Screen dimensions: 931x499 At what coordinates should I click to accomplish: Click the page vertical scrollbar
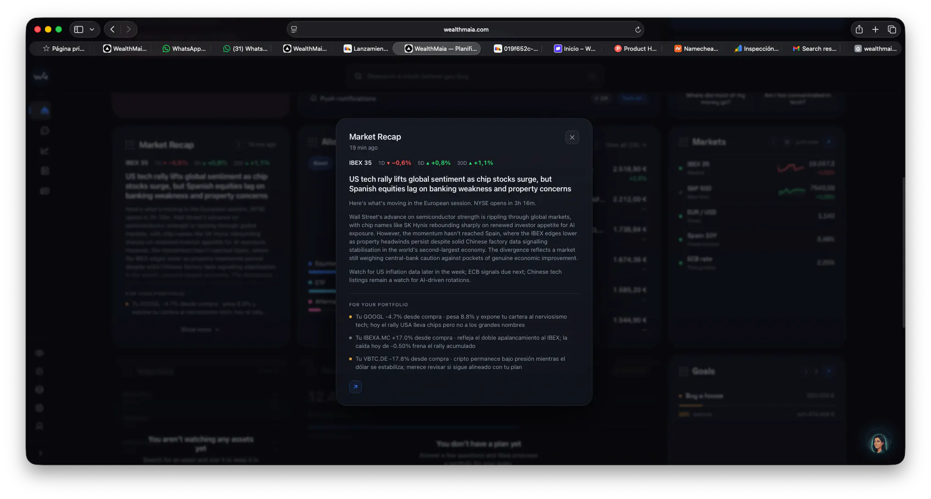(903, 252)
